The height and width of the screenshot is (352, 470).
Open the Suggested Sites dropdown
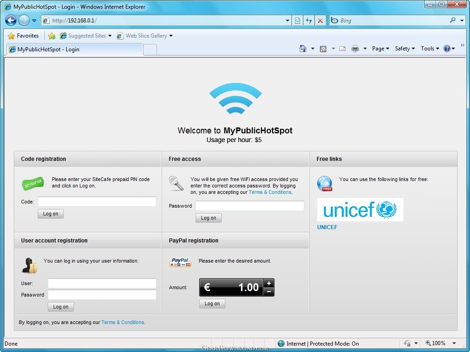point(86,36)
